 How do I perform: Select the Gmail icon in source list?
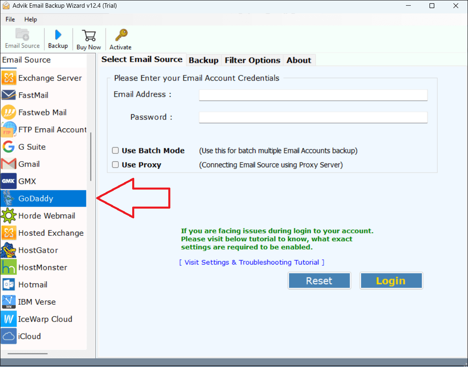(x=9, y=164)
